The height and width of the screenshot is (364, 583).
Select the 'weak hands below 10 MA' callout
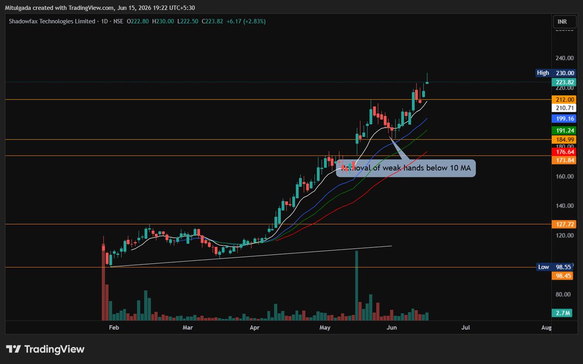(406, 168)
